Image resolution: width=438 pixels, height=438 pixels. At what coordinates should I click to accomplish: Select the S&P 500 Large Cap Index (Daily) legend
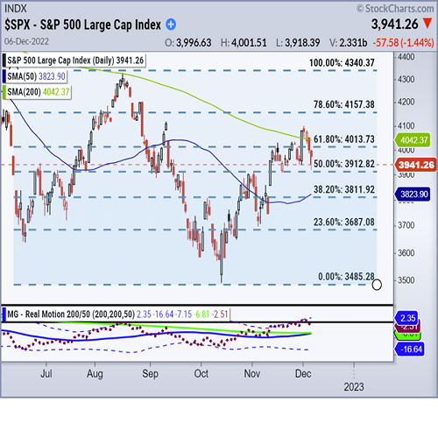click(74, 60)
